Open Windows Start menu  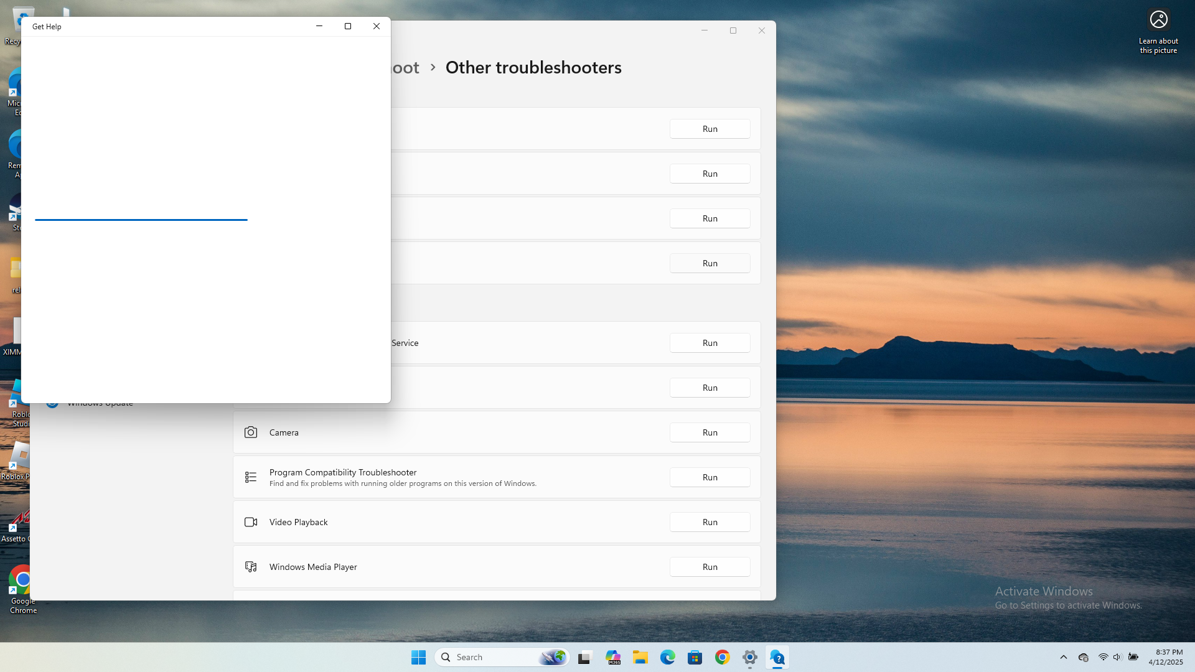tap(418, 657)
